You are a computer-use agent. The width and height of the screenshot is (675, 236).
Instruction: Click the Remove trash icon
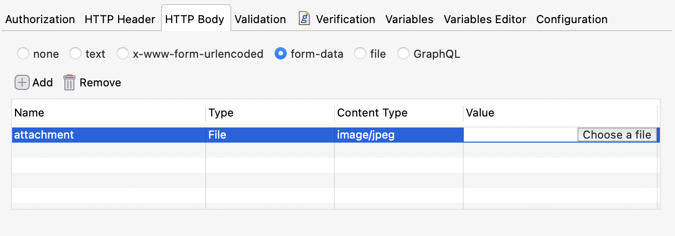pos(69,82)
